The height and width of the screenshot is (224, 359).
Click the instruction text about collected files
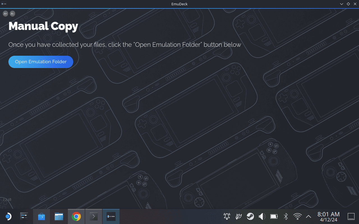[125, 45]
